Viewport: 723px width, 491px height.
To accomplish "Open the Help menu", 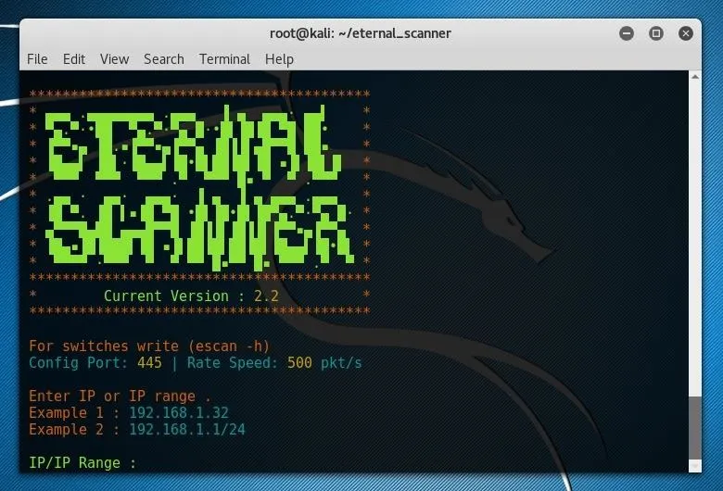I will (279, 59).
